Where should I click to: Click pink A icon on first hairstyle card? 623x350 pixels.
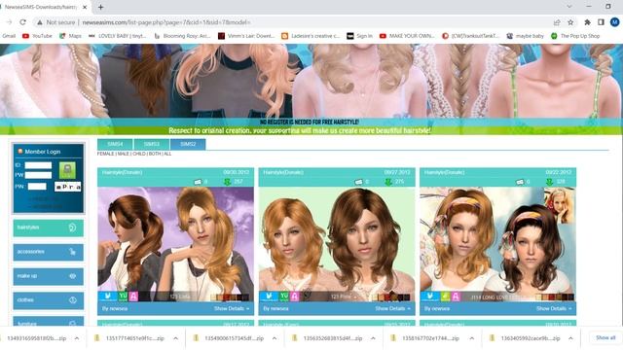(133, 297)
